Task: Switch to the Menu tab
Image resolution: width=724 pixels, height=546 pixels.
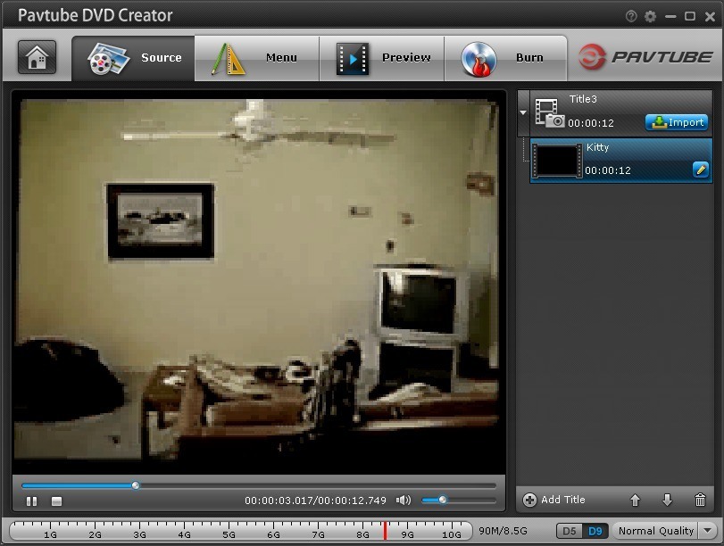Action: 256,58
